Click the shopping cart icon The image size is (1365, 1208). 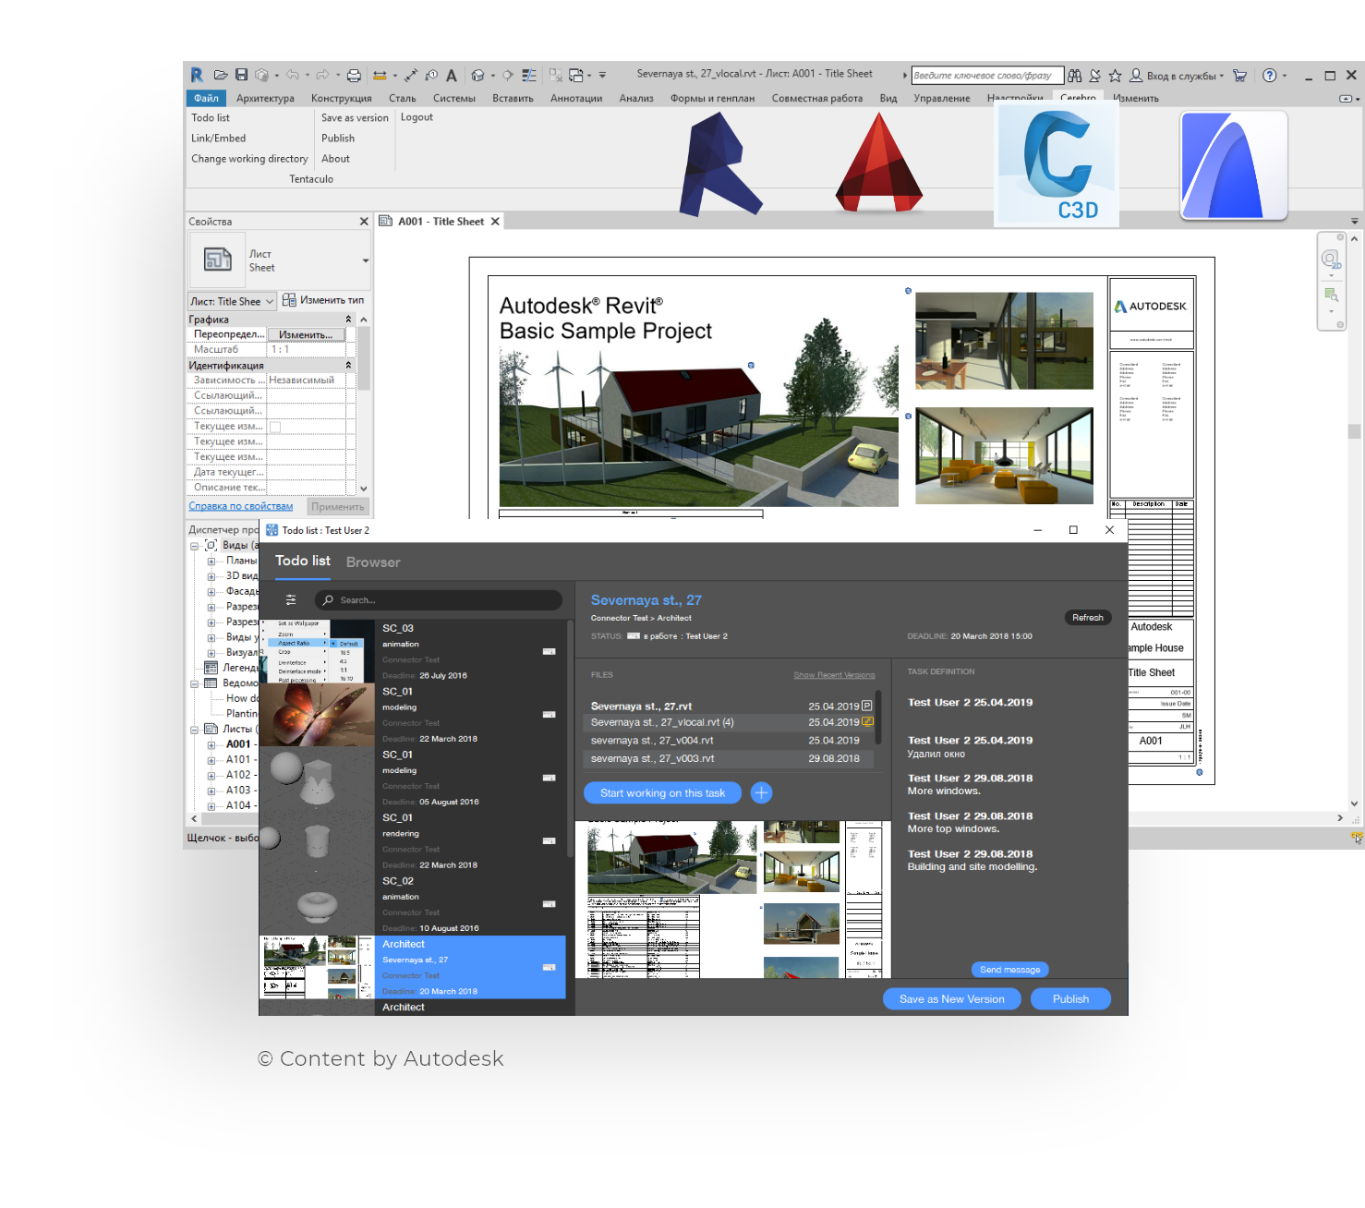coord(1239,76)
